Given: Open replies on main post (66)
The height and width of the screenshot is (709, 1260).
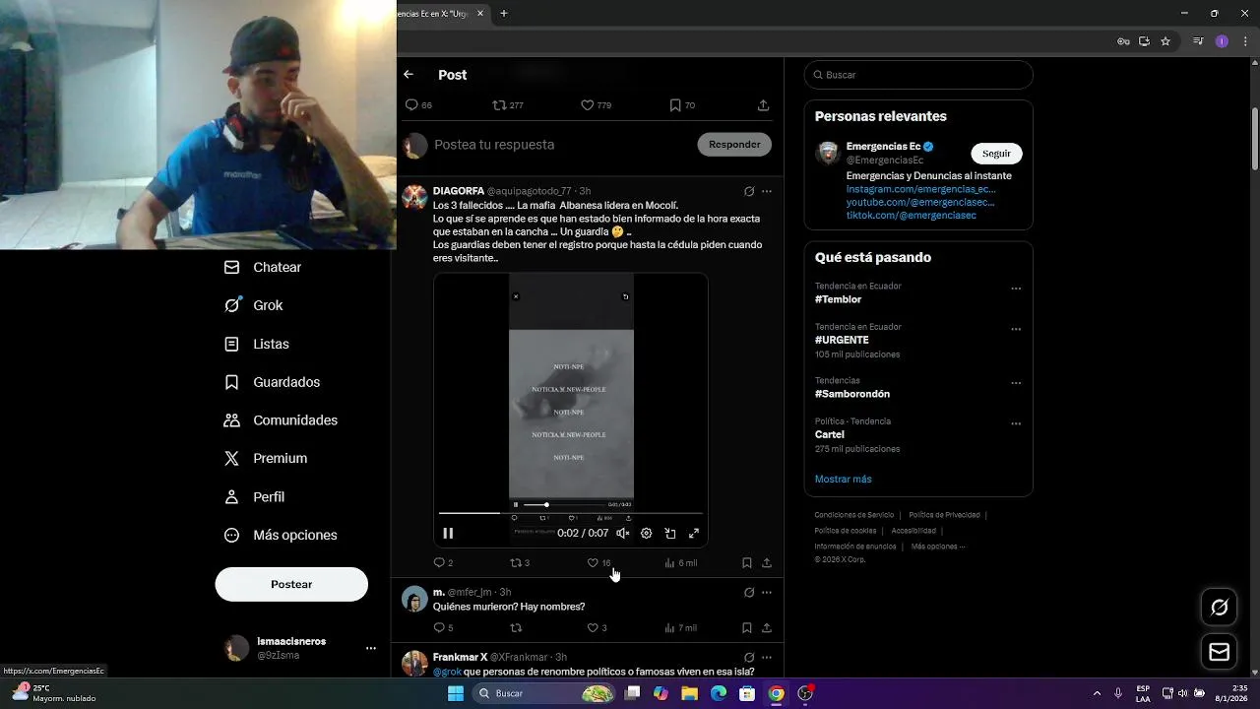Looking at the screenshot, I should point(418,105).
